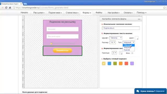This screenshot has height=94, width=167.
Task: Click the second input field in form preview
Action: 63,36
